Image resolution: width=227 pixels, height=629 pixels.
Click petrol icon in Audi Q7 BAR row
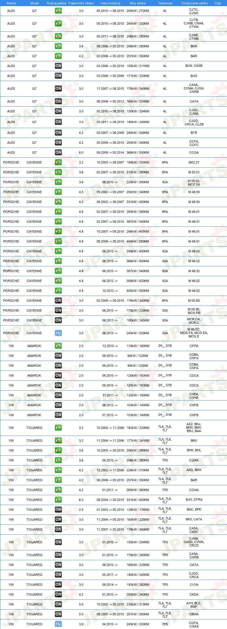[x=58, y=56]
